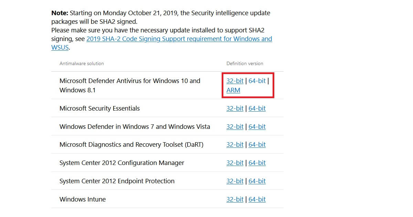The image size is (413, 217).
Task: Get 64-bit System Center 2012 Endpoint Protection definitions
Action: 257,181
